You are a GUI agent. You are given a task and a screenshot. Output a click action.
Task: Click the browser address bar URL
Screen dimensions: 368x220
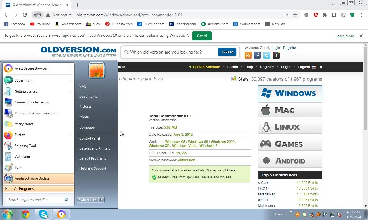coord(129,15)
